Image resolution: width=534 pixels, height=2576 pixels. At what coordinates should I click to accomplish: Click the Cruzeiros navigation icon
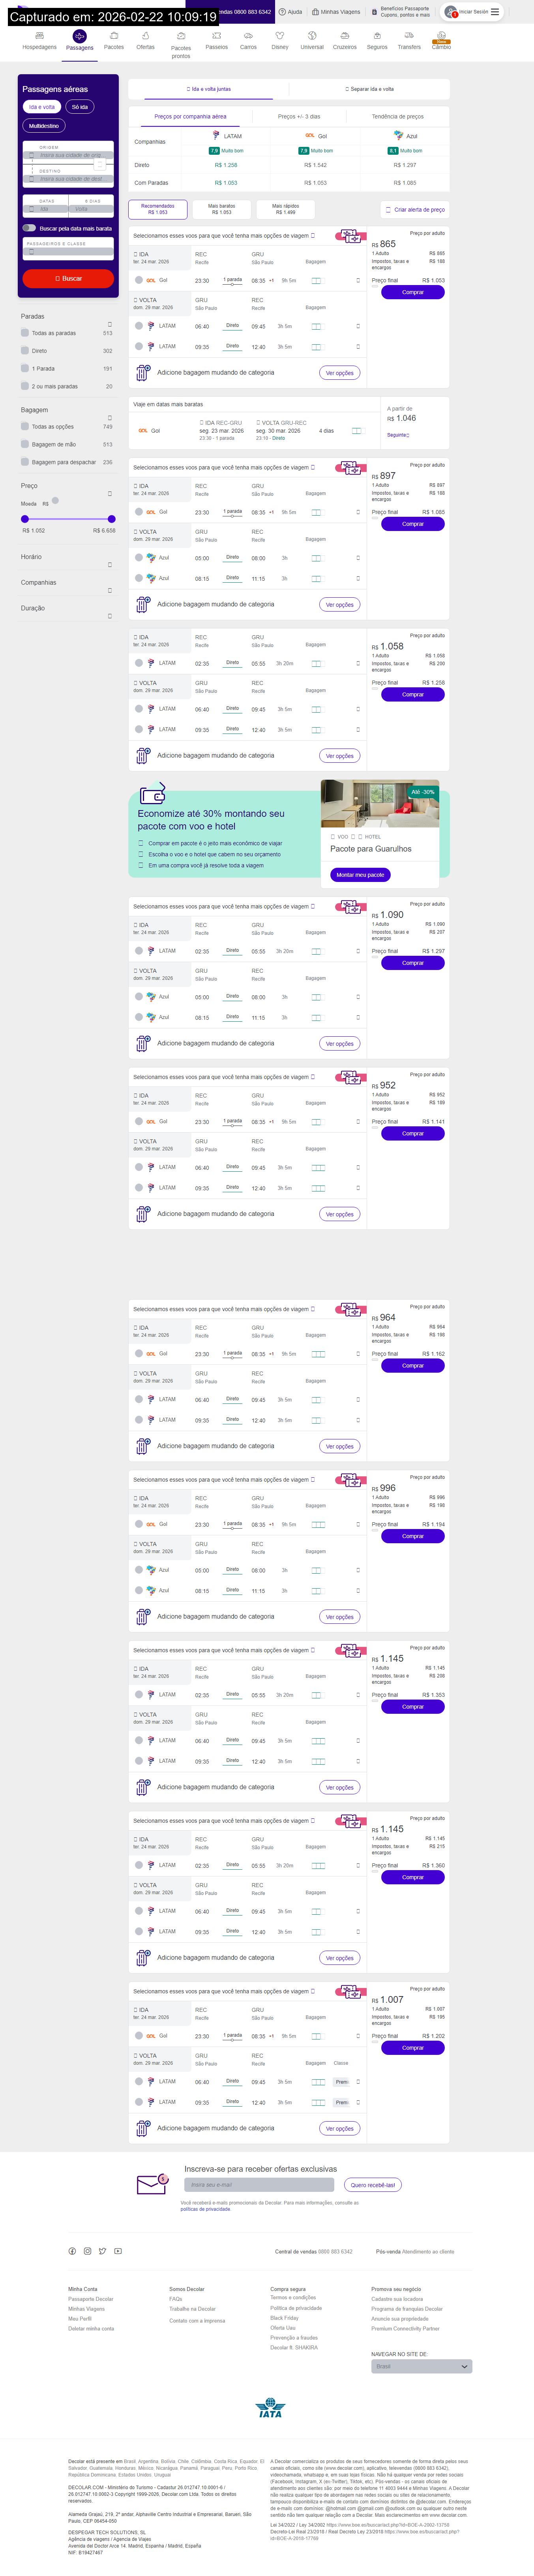(x=344, y=36)
